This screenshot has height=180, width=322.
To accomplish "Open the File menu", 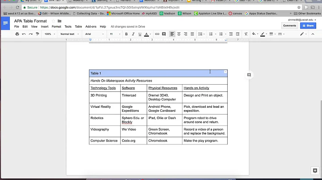I will click(17, 27).
